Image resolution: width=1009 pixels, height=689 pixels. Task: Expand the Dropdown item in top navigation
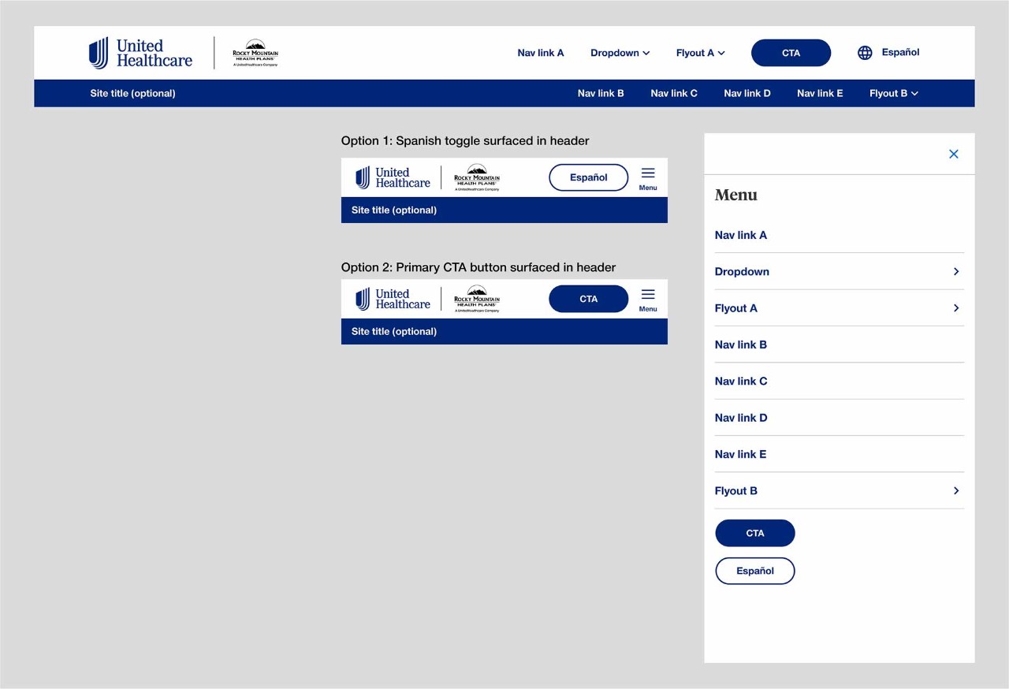tap(620, 53)
